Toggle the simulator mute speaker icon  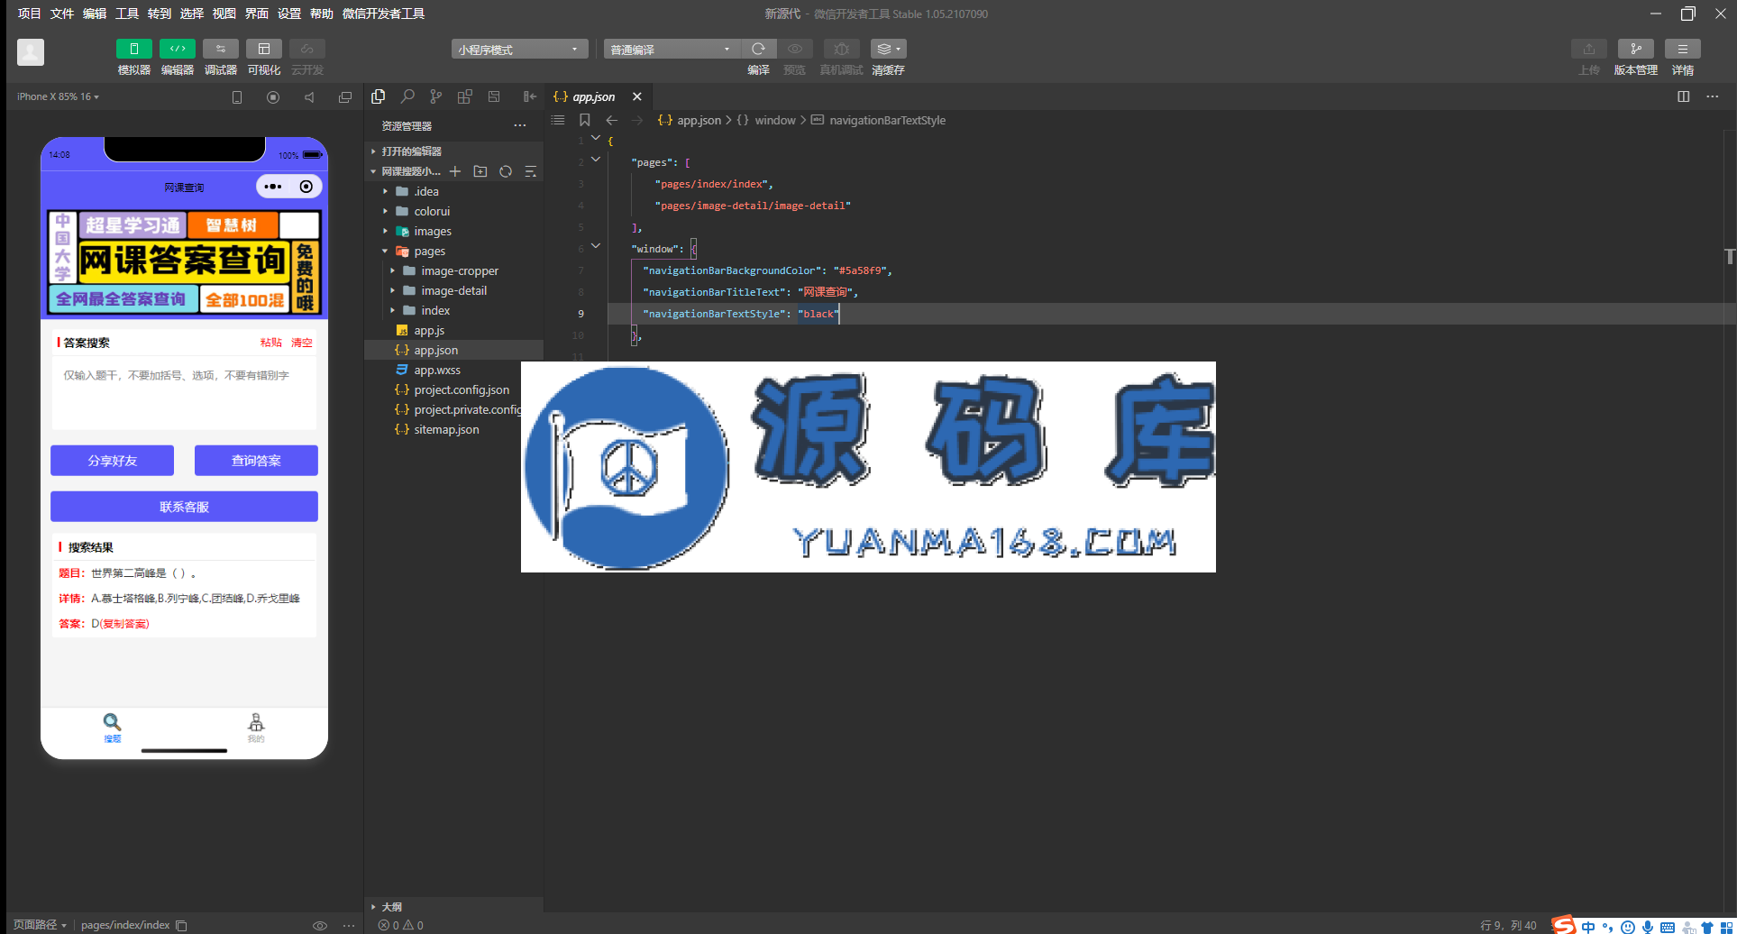[309, 97]
